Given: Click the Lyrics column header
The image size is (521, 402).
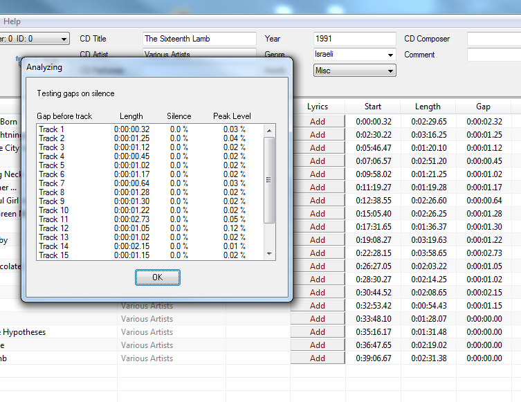Looking at the screenshot, I should [x=318, y=107].
